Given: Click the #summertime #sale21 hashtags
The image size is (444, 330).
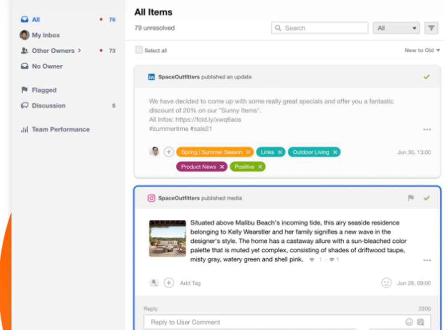Looking at the screenshot, I should 180,129.
